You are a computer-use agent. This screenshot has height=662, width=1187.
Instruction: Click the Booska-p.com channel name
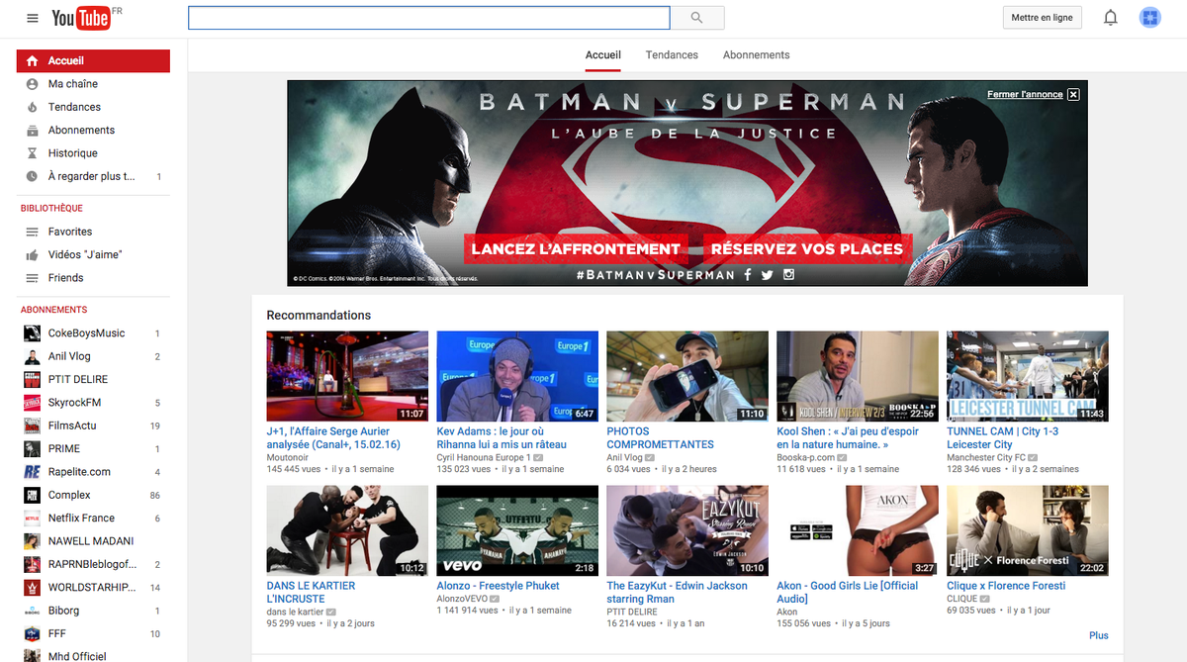click(806, 458)
